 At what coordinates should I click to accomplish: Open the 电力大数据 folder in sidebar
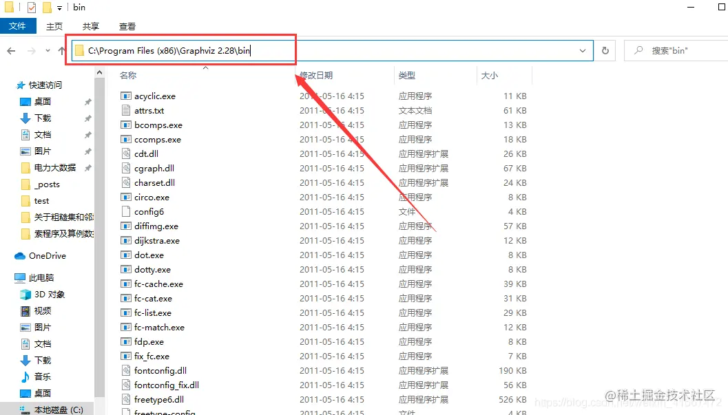point(55,167)
